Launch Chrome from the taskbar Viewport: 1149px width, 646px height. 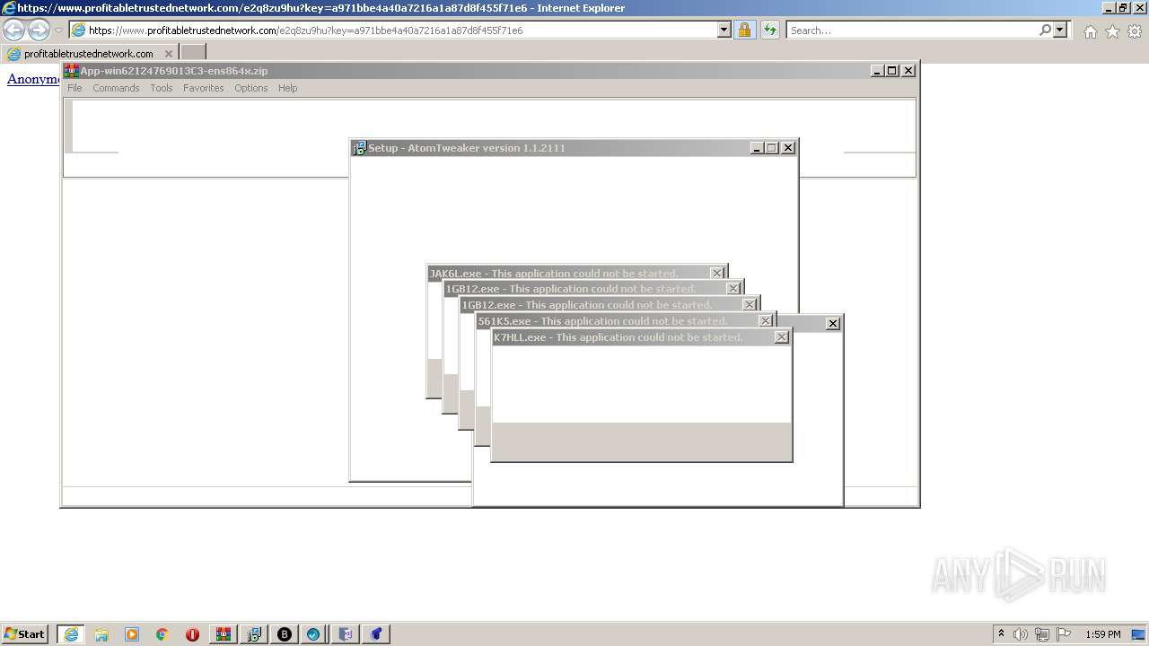click(162, 634)
